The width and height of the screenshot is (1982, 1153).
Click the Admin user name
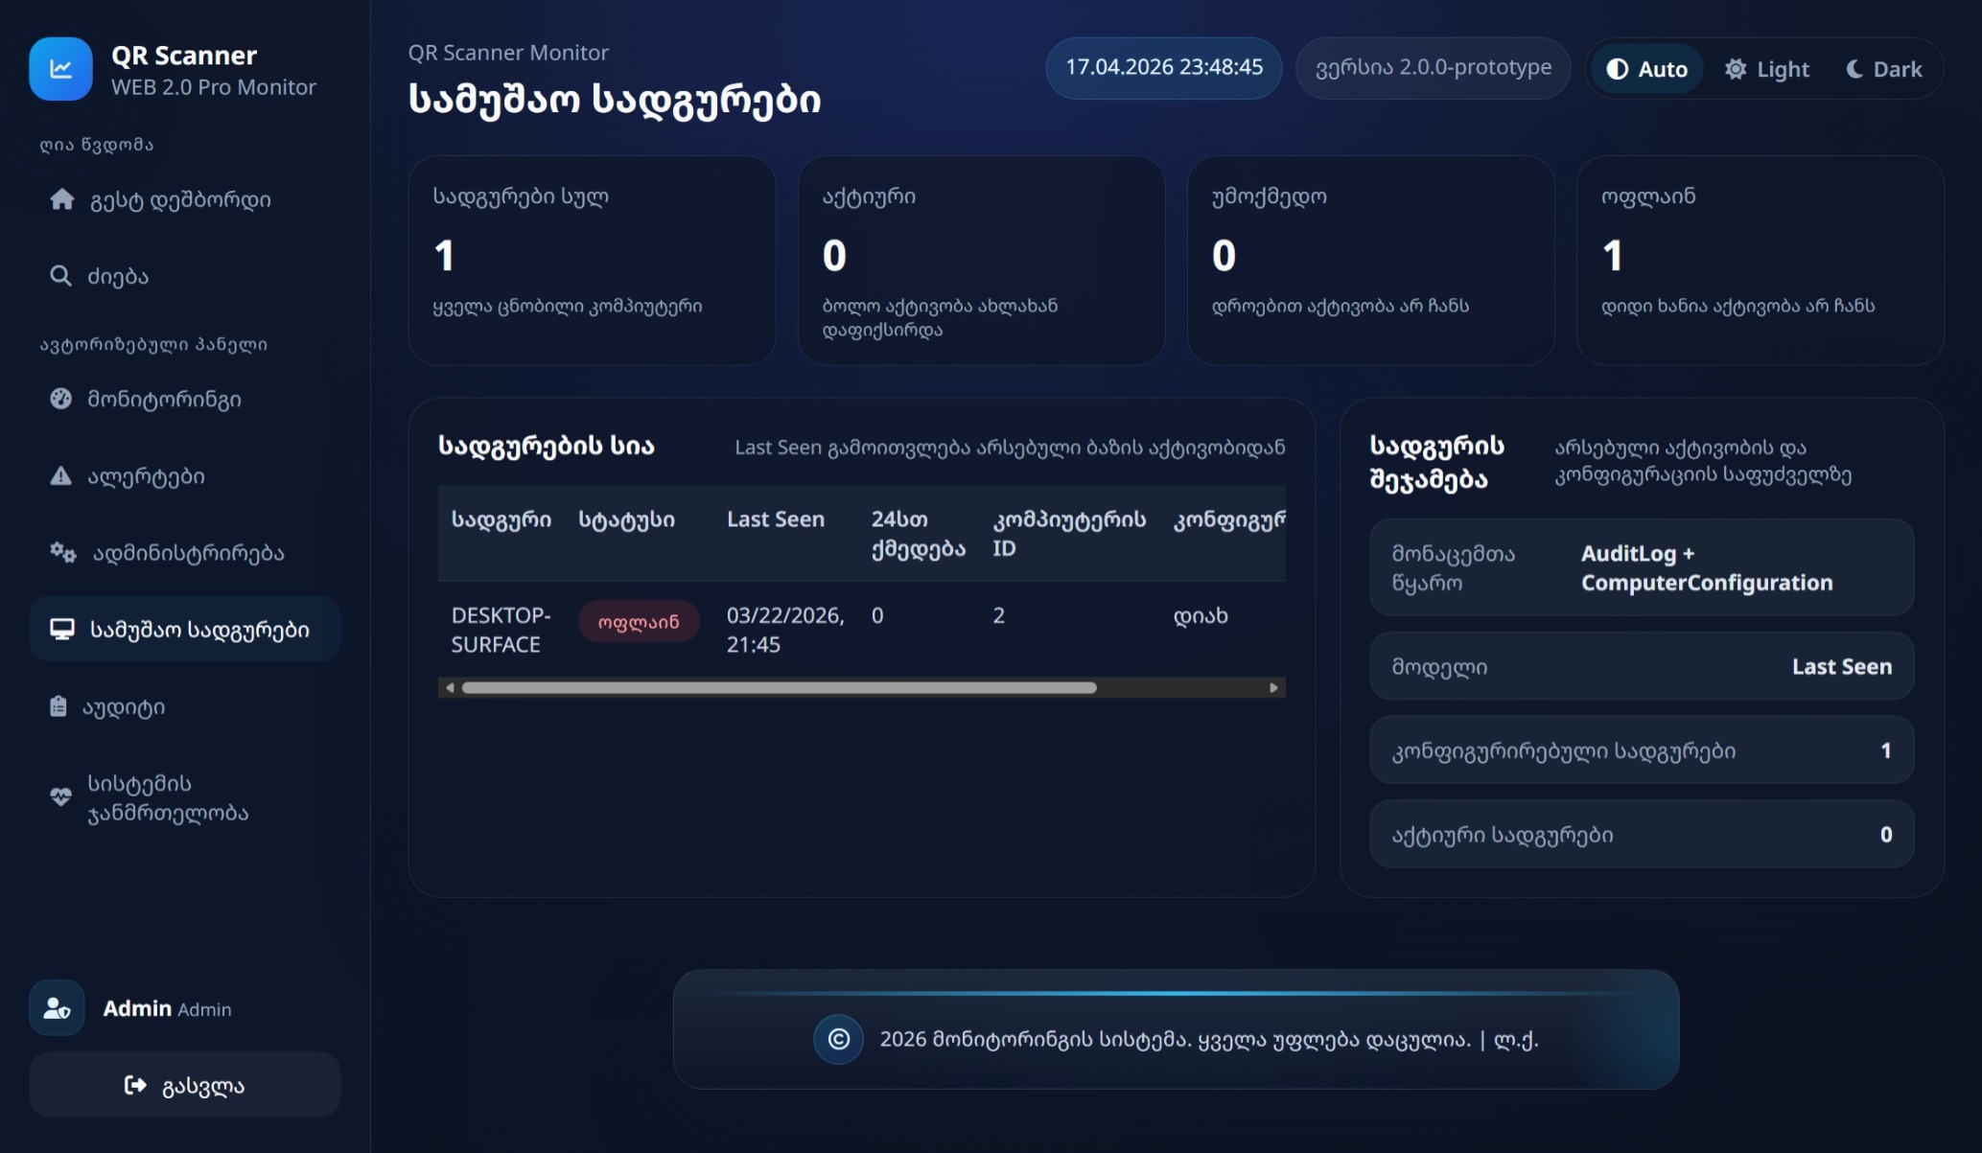point(137,1008)
